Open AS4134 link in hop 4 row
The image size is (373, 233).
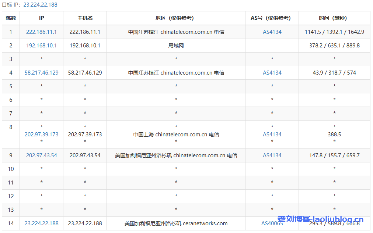(x=272, y=73)
